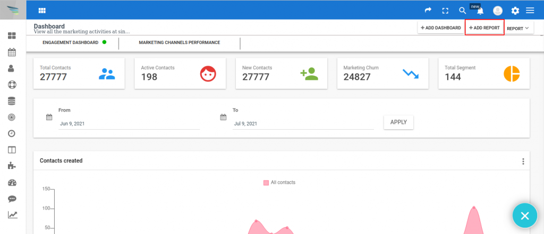This screenshot has width=544, height=234.
Task: Open user profile avatar
Action: (x=498, y=11)
